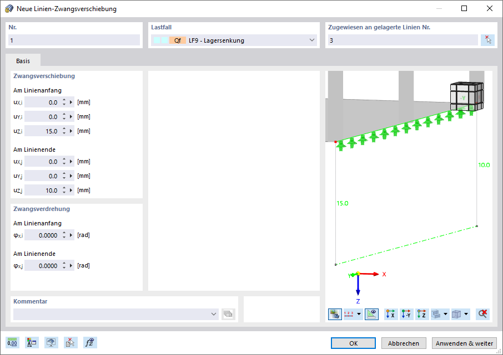Confirm with the OK button

pos(353,343)
